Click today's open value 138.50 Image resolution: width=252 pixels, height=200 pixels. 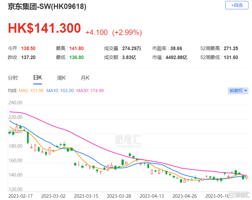[28, 48]
